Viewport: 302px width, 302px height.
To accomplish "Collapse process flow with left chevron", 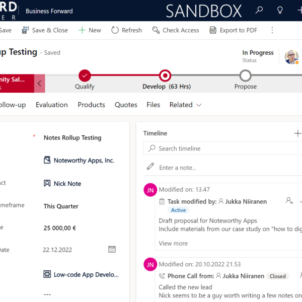I will tap(39, 84).
